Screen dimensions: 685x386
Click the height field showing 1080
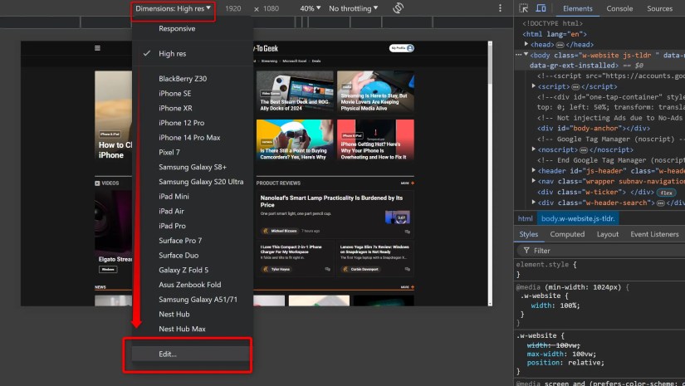[x=271, y=8]
